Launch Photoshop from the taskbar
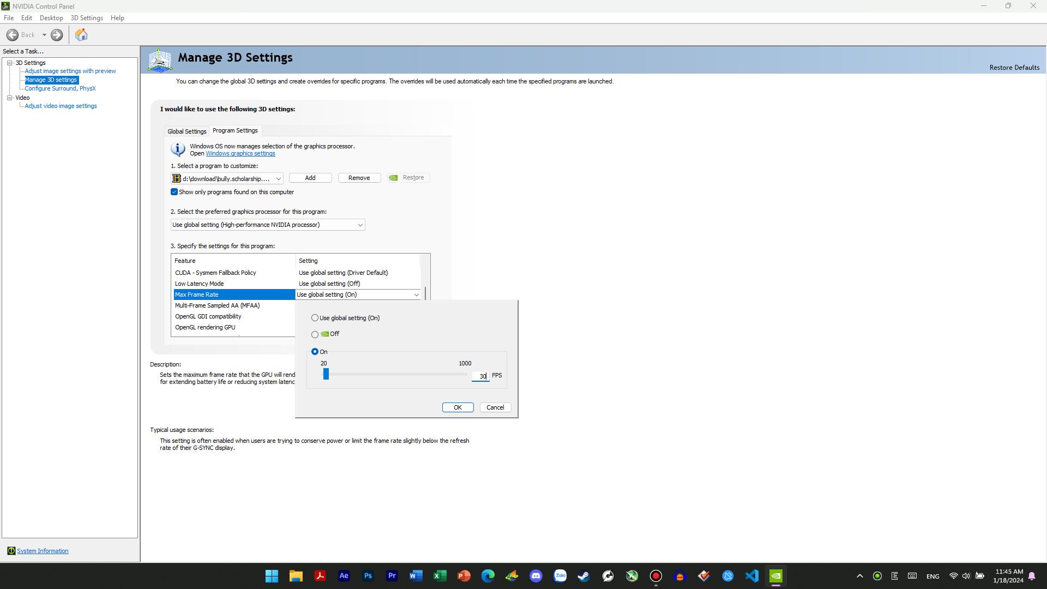1047x589 pixels. coord(368,576)
